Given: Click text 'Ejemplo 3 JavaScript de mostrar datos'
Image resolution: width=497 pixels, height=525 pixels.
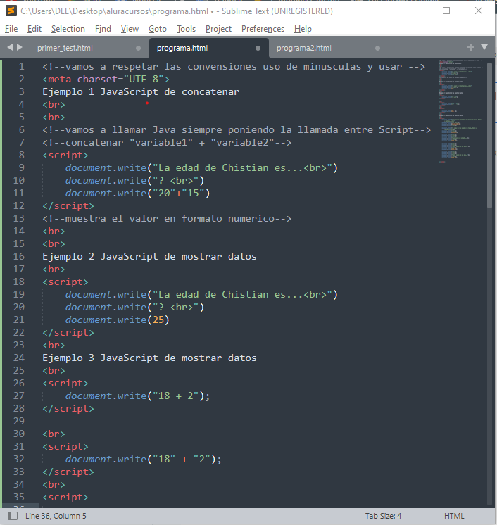Looking at the screenshot, I should click(x=149, y=358).
